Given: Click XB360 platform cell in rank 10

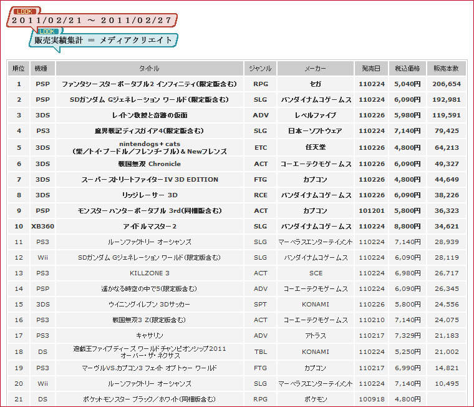Looking at the screenshot, I should coord(42,227).
